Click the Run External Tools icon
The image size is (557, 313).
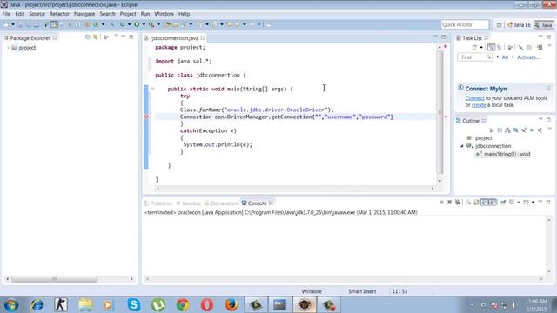pos(151,24)
